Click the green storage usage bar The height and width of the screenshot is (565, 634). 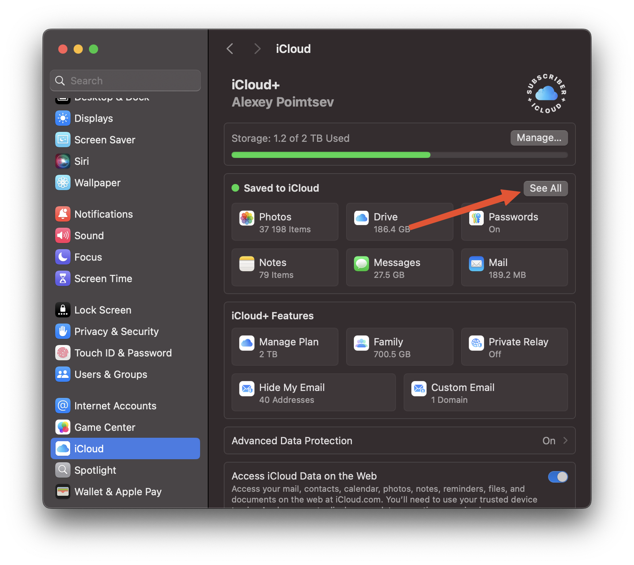point(331,155)
